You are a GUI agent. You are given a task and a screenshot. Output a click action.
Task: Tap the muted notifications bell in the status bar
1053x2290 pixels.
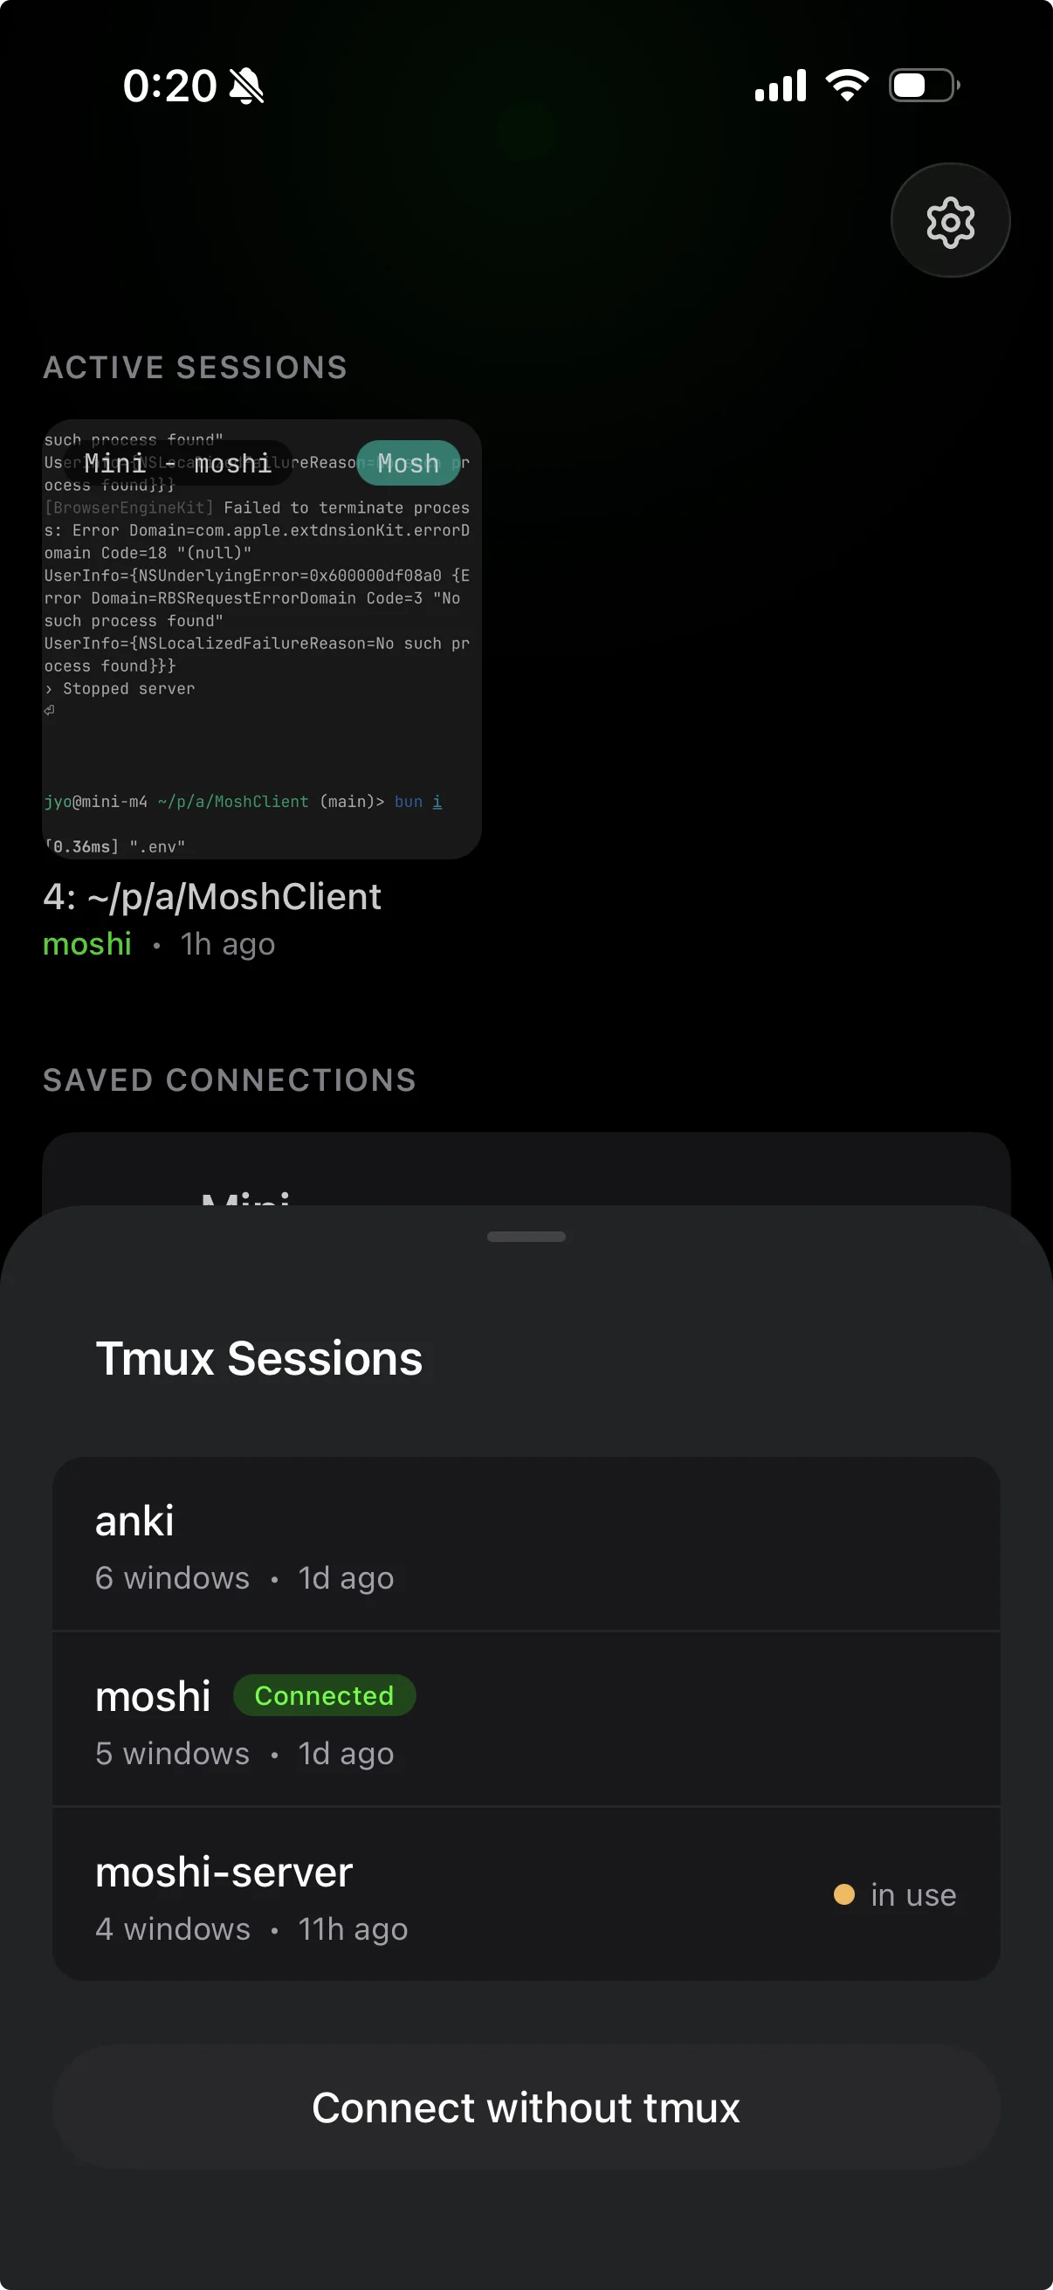pos(246,86)
